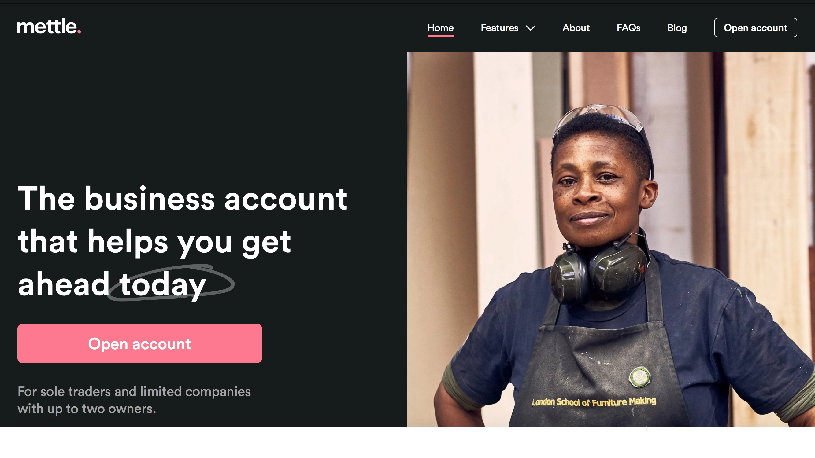Click the London School of Furniture Making text

pyautogui.click(x=594, y=402)
